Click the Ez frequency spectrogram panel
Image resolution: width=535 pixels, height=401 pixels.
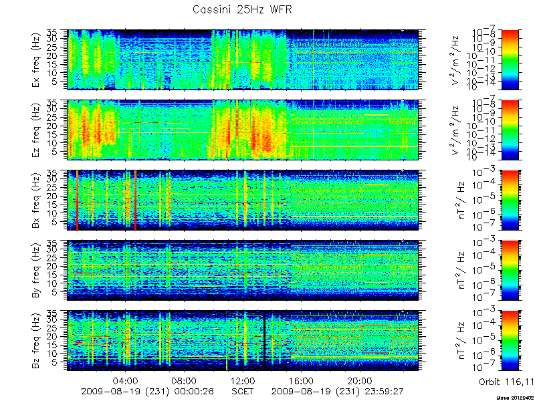243,130
